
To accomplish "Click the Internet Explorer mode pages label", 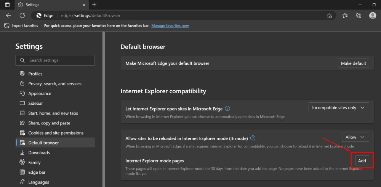I will pyautogui.click(x=155, y=160).
